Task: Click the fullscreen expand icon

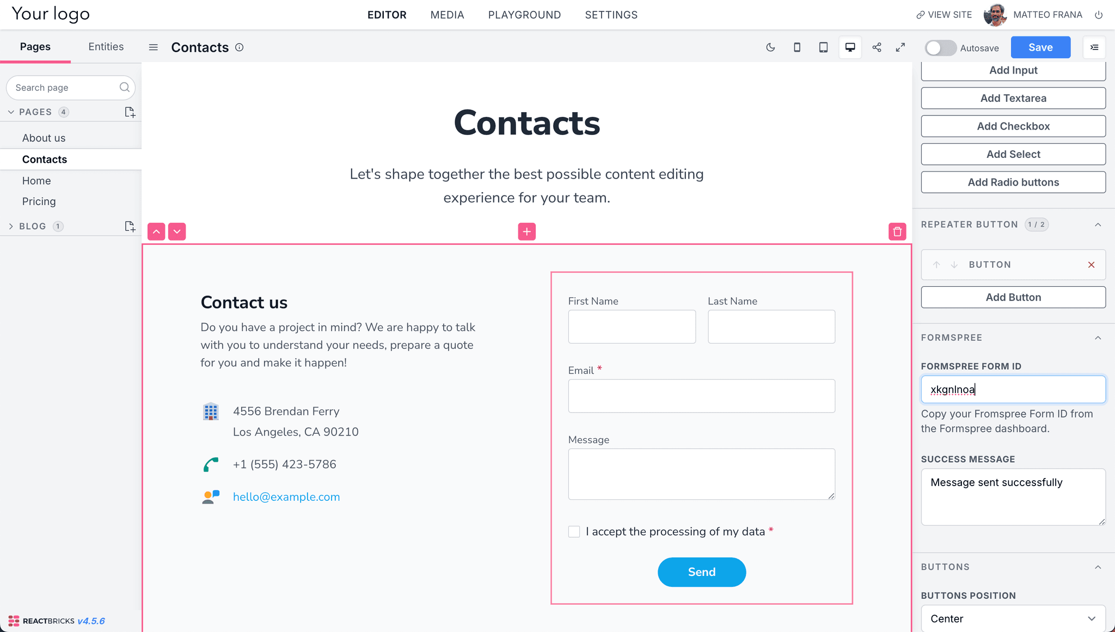Action: click(900, 47)
